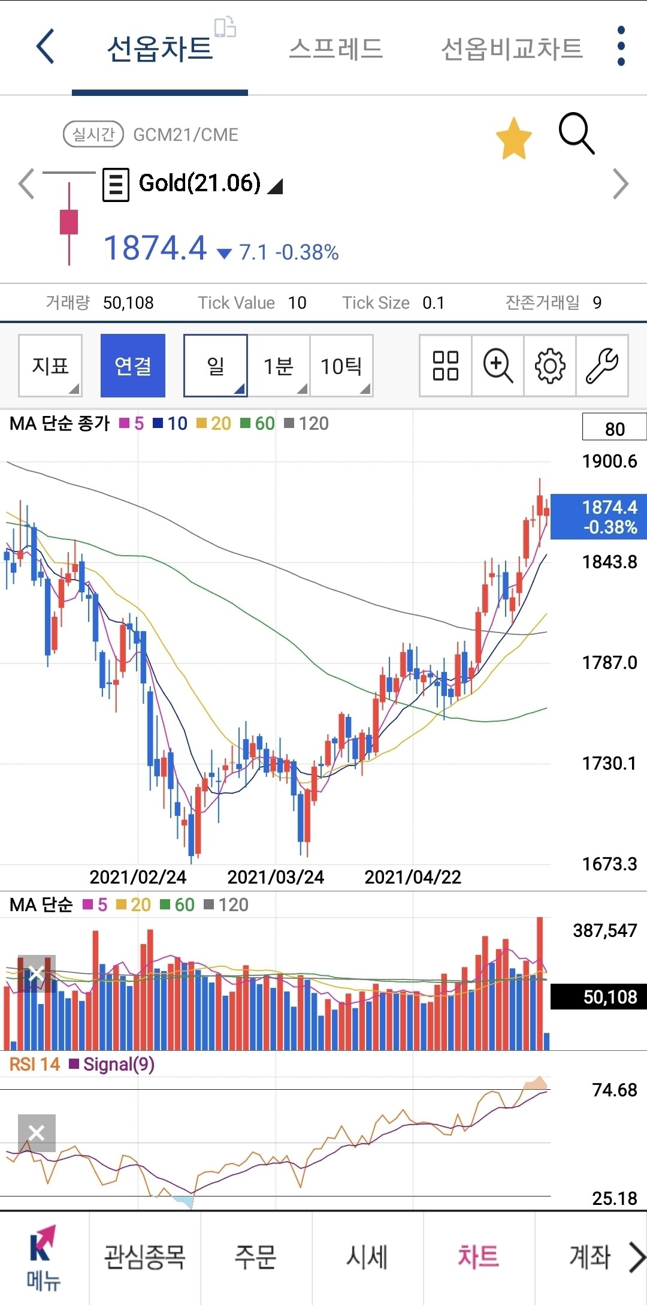Viewport: 647px width, 1305px height.
Task: Expand the 1분 minute interval dropdown
Action: point(279,366)
